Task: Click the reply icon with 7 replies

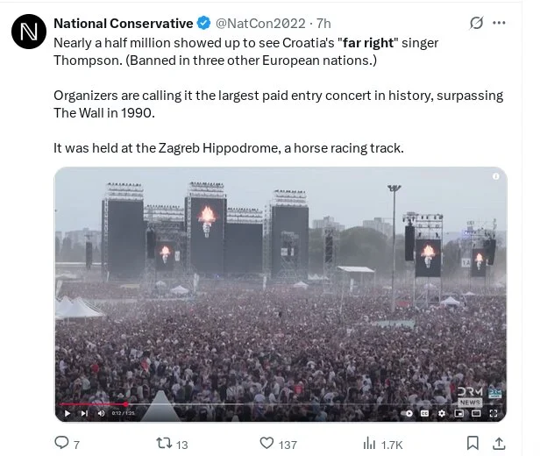Action: pyautogui.click(x=62, y=444)
